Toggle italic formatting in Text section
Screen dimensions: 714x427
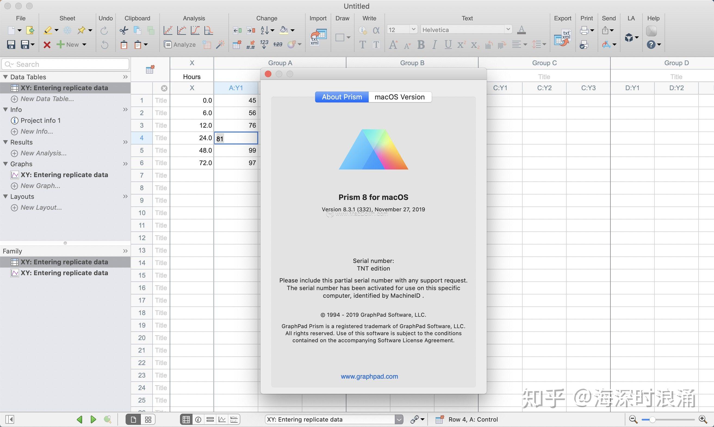434,45
